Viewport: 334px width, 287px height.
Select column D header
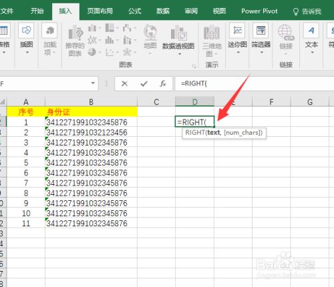[x=194, y=102]
